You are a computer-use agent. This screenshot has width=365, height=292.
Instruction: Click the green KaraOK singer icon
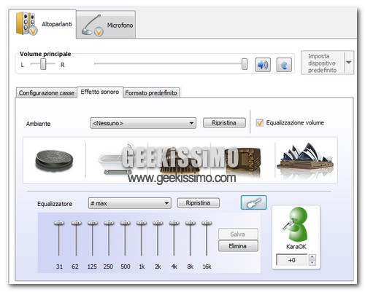[x=296, y=224]
